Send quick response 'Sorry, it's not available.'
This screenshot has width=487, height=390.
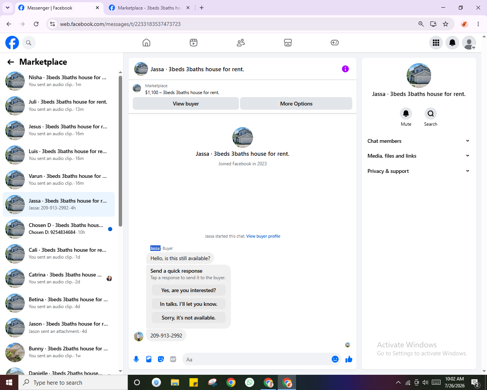[189, 318]
